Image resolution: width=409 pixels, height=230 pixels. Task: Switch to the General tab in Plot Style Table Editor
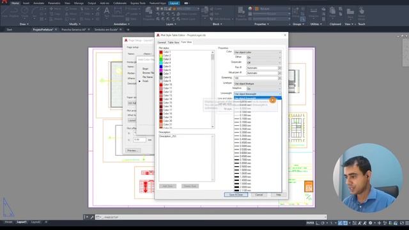click(162, 42)
